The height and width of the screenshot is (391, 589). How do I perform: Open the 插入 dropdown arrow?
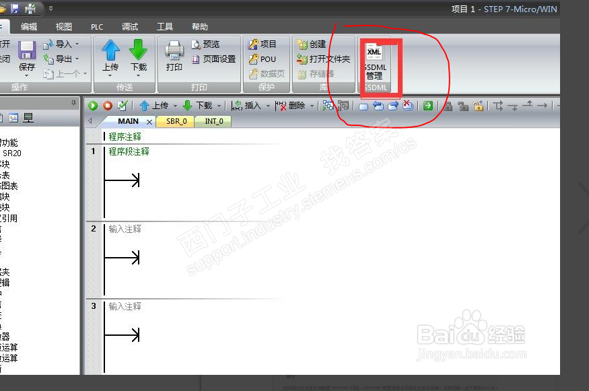pyautogui.click(x=268, y=106)
